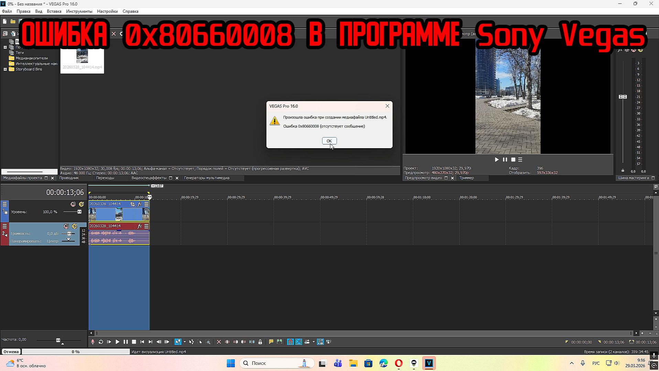
Task: Click the microphone Record button in transport bar
Action: 93,342
